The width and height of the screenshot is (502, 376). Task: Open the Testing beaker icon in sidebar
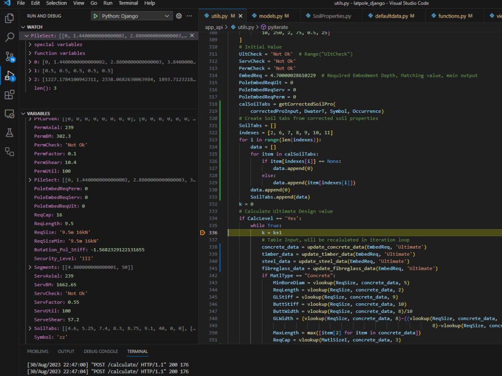coord(8,132)
